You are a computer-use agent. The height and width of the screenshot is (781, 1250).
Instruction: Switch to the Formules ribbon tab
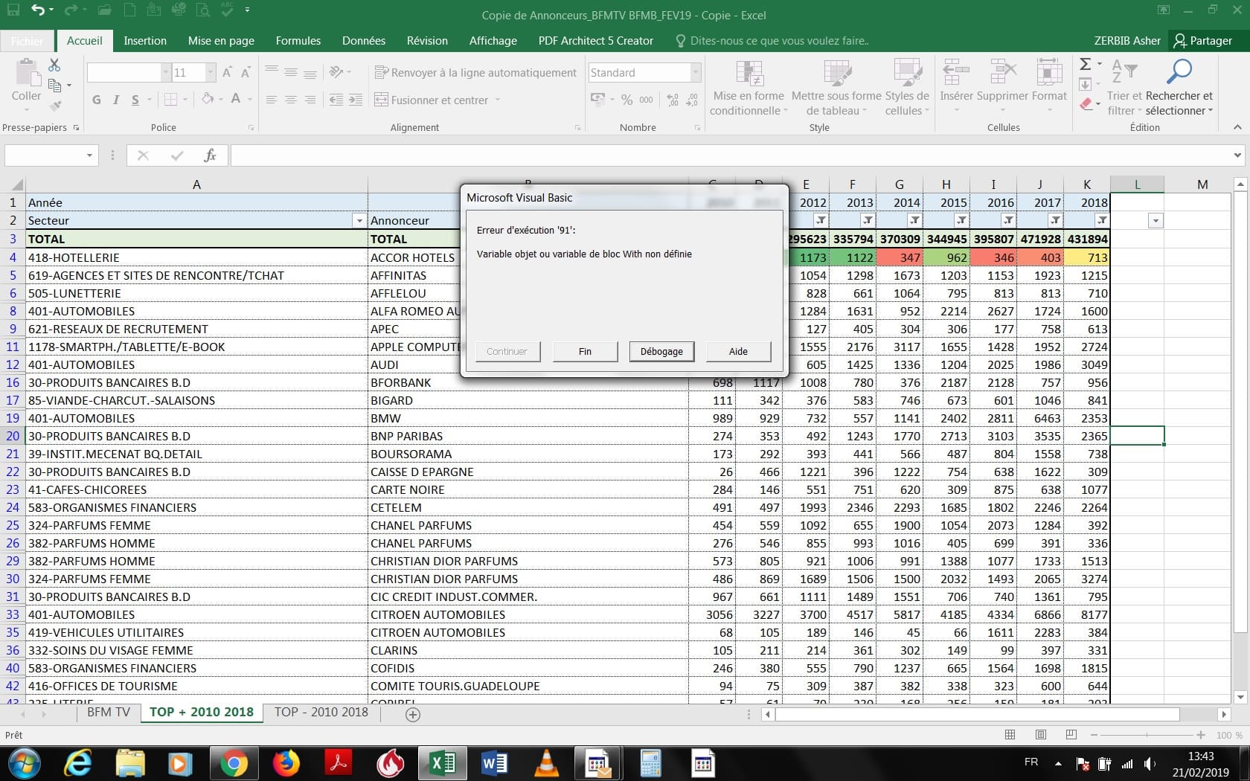tap(298, 41)
